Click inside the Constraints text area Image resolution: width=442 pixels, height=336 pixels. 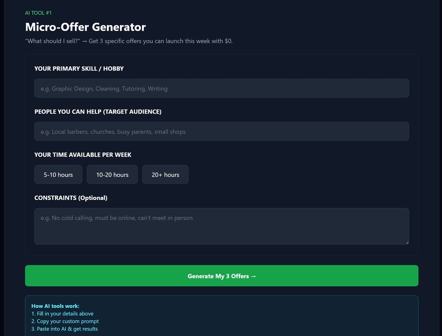(221, 226)
